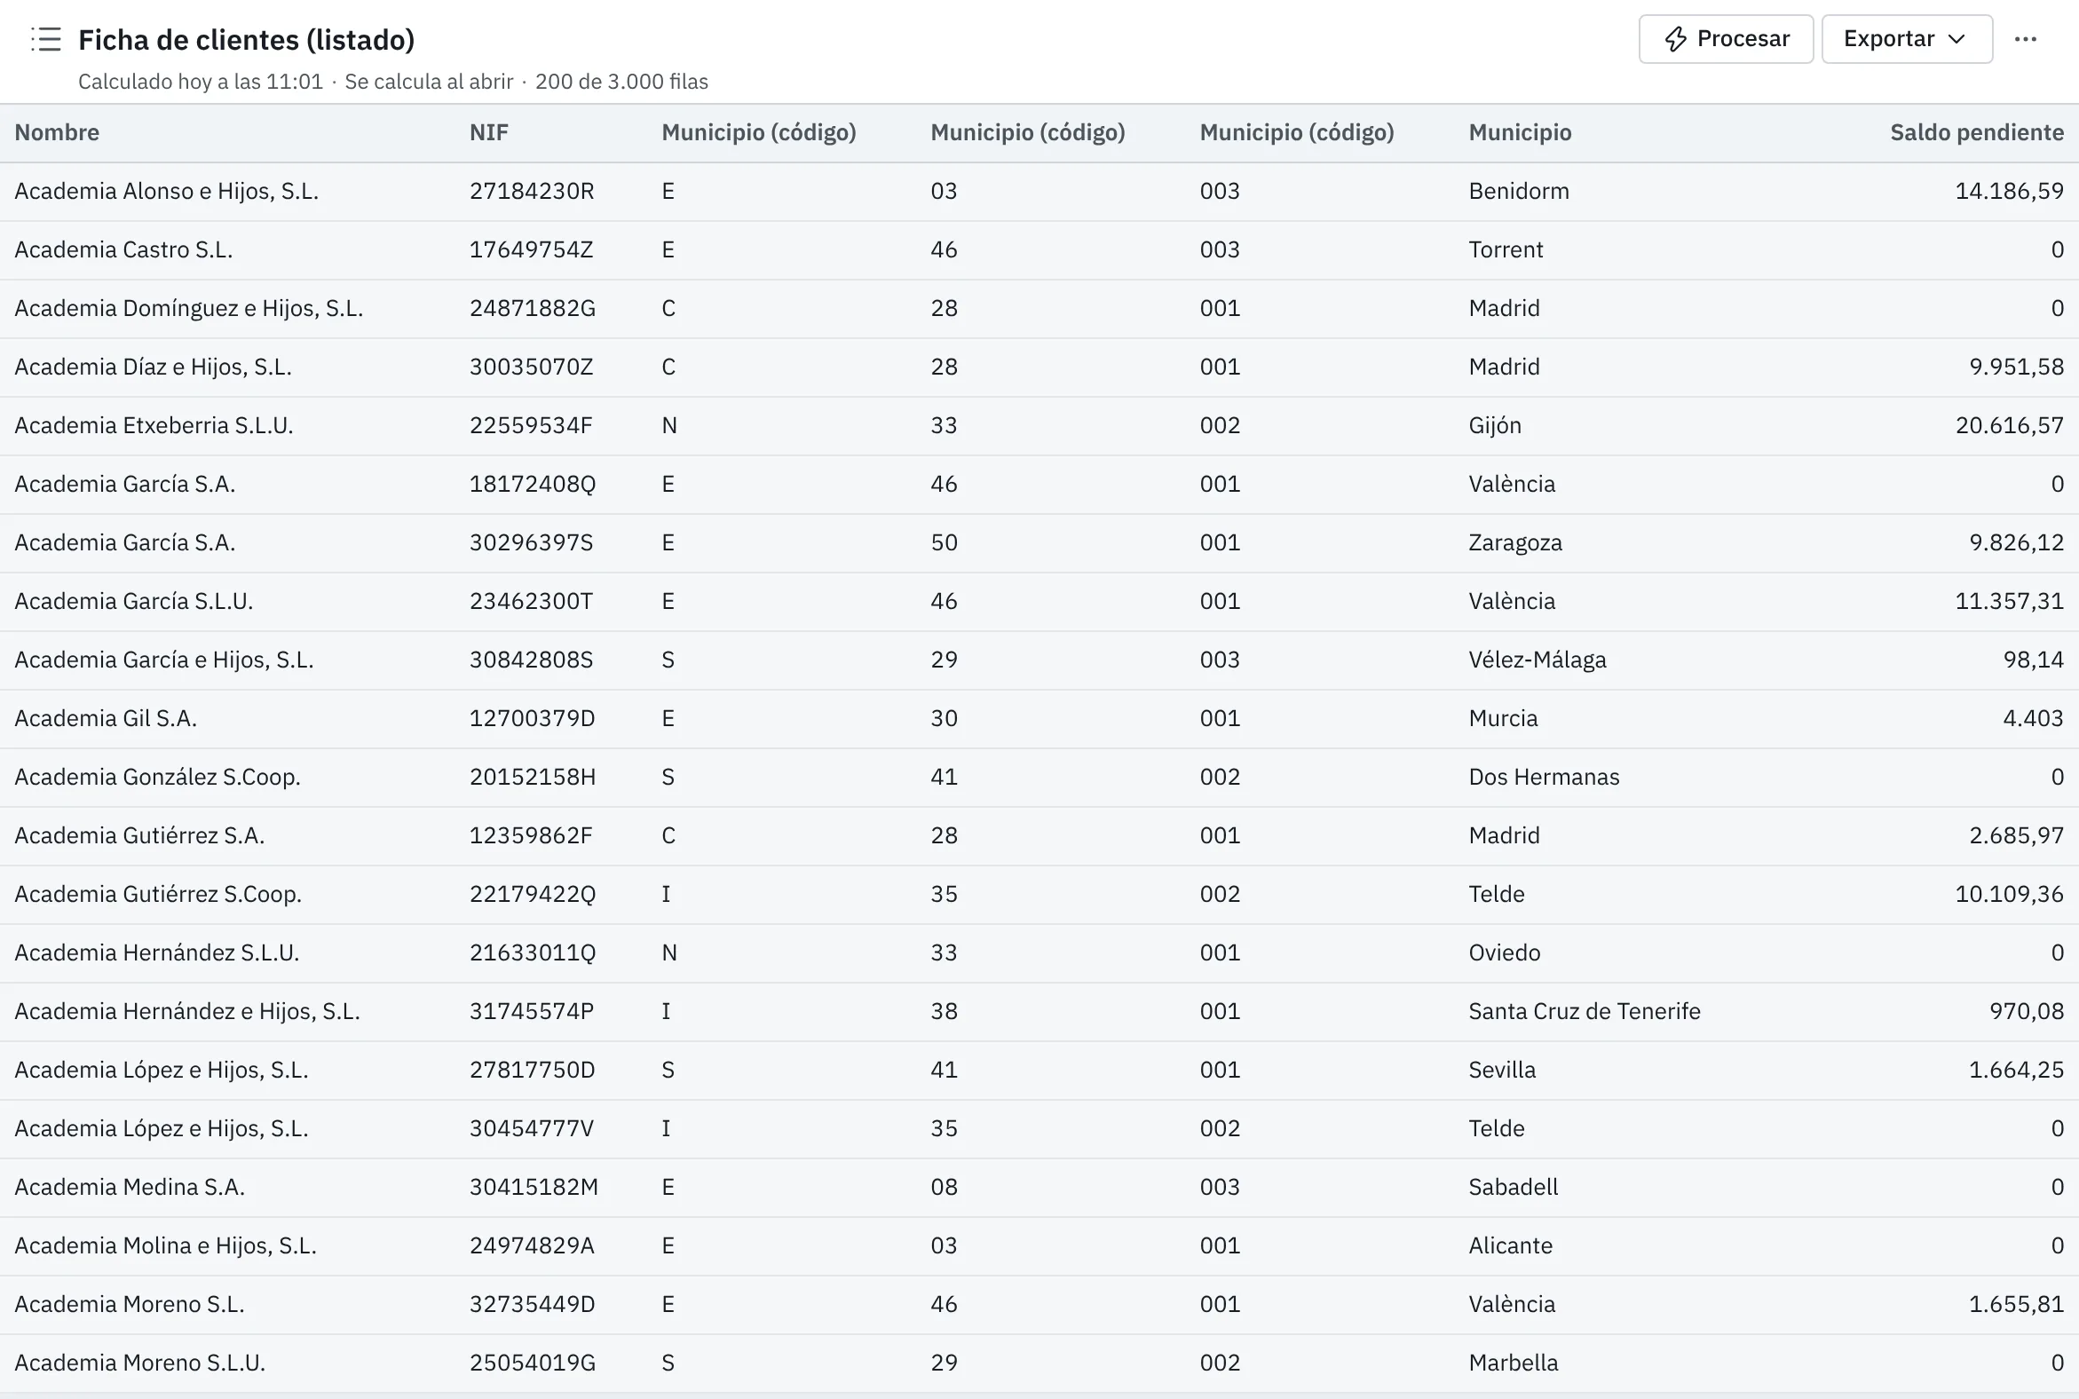Click the Benidorm cell
The width and height of the screenshot is (2079, 1399).
click(x=1519, y=191)
